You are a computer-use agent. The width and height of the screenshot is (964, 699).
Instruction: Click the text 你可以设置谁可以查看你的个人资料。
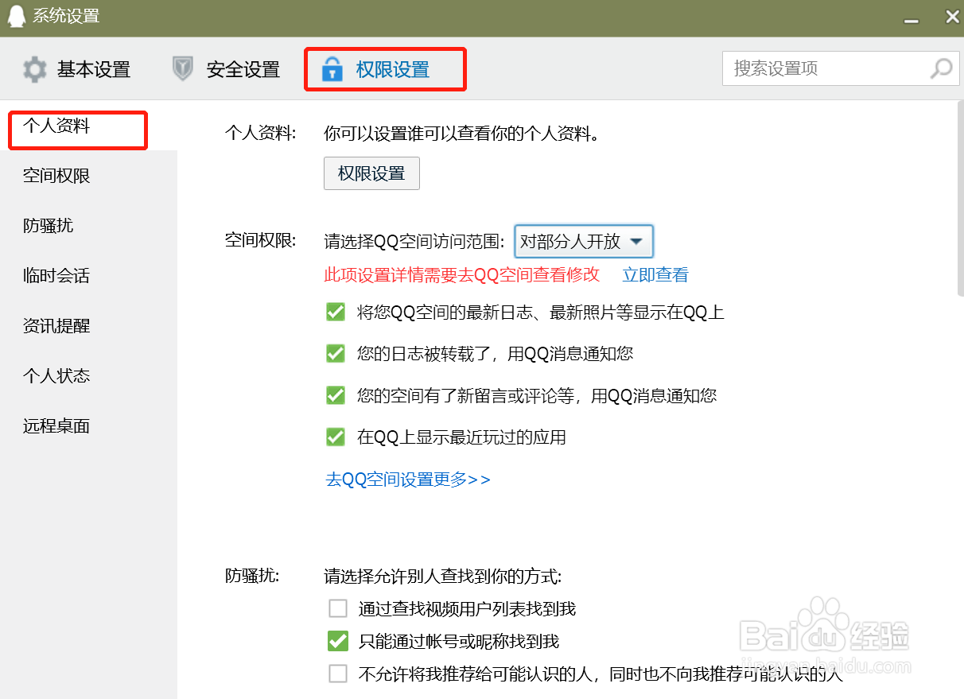coord(461,134)
